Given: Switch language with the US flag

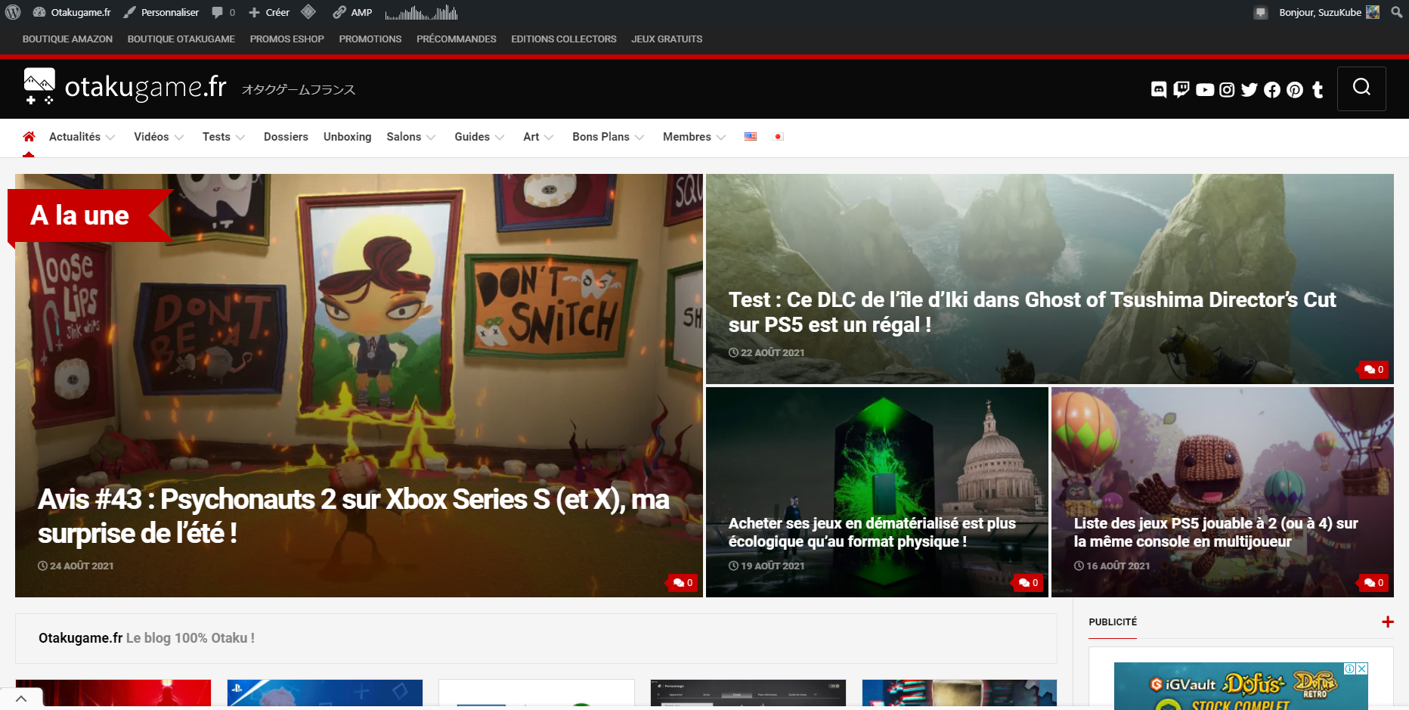Looking at the screenshot, I should pyautogui.click(x=751, y=137).
